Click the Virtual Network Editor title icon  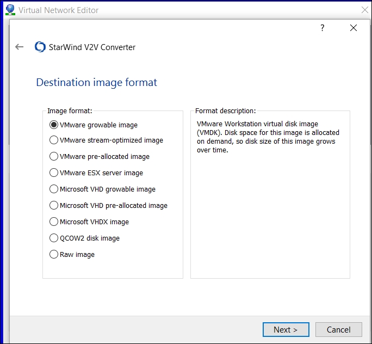pyautogui.click(x=10, y=10)
